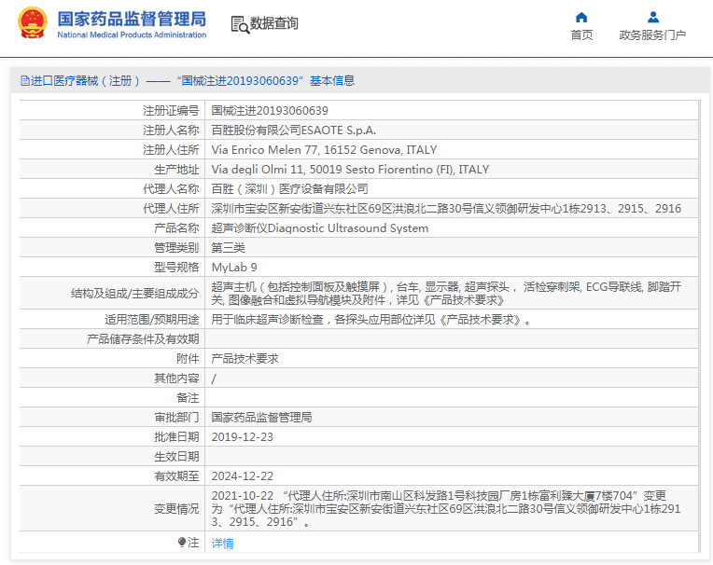Viewport: 713px width, 565px height.
Task: Click the 型号规格 row label
Action: (x=176, y=267)
